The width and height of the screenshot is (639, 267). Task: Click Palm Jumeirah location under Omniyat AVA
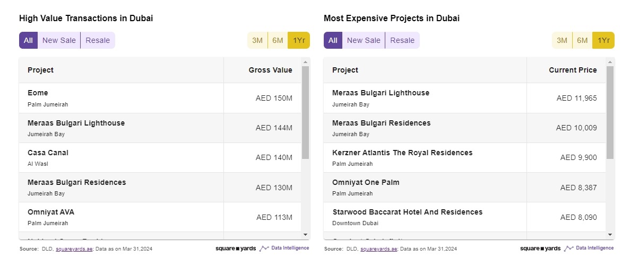point(48,223)
